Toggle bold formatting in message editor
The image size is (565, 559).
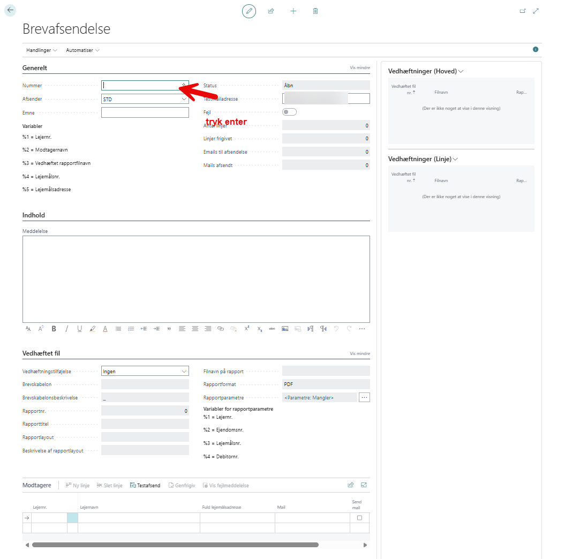pos(54,329)
